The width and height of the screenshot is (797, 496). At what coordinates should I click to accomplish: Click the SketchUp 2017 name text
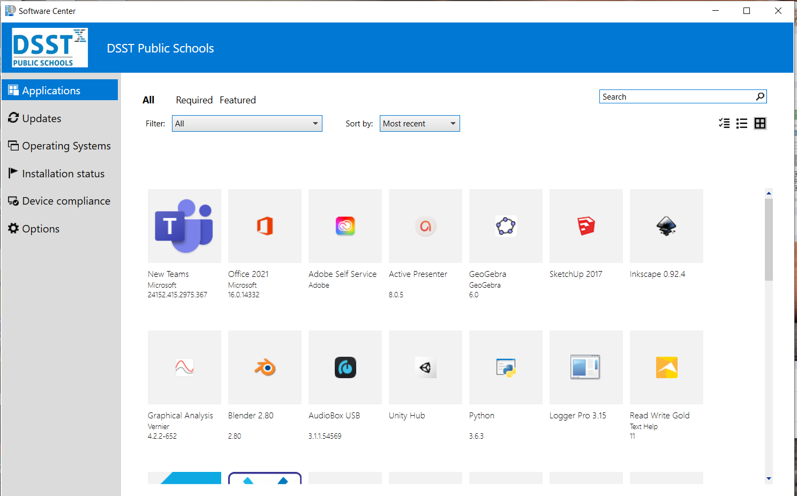point(576,274)
